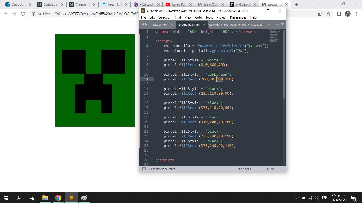This screenshot has height=203, width=362.
Task: Open the Windows Start menu
Action: click(6, 198)
